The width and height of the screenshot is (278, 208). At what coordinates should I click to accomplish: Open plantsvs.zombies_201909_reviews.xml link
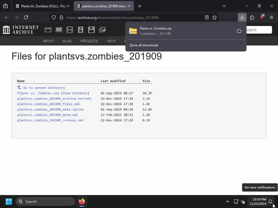pos(50,120)
